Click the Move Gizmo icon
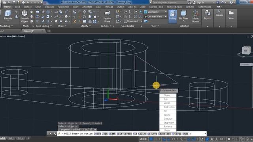This screenshot has width=253, height=142. (x=195, y=13)
